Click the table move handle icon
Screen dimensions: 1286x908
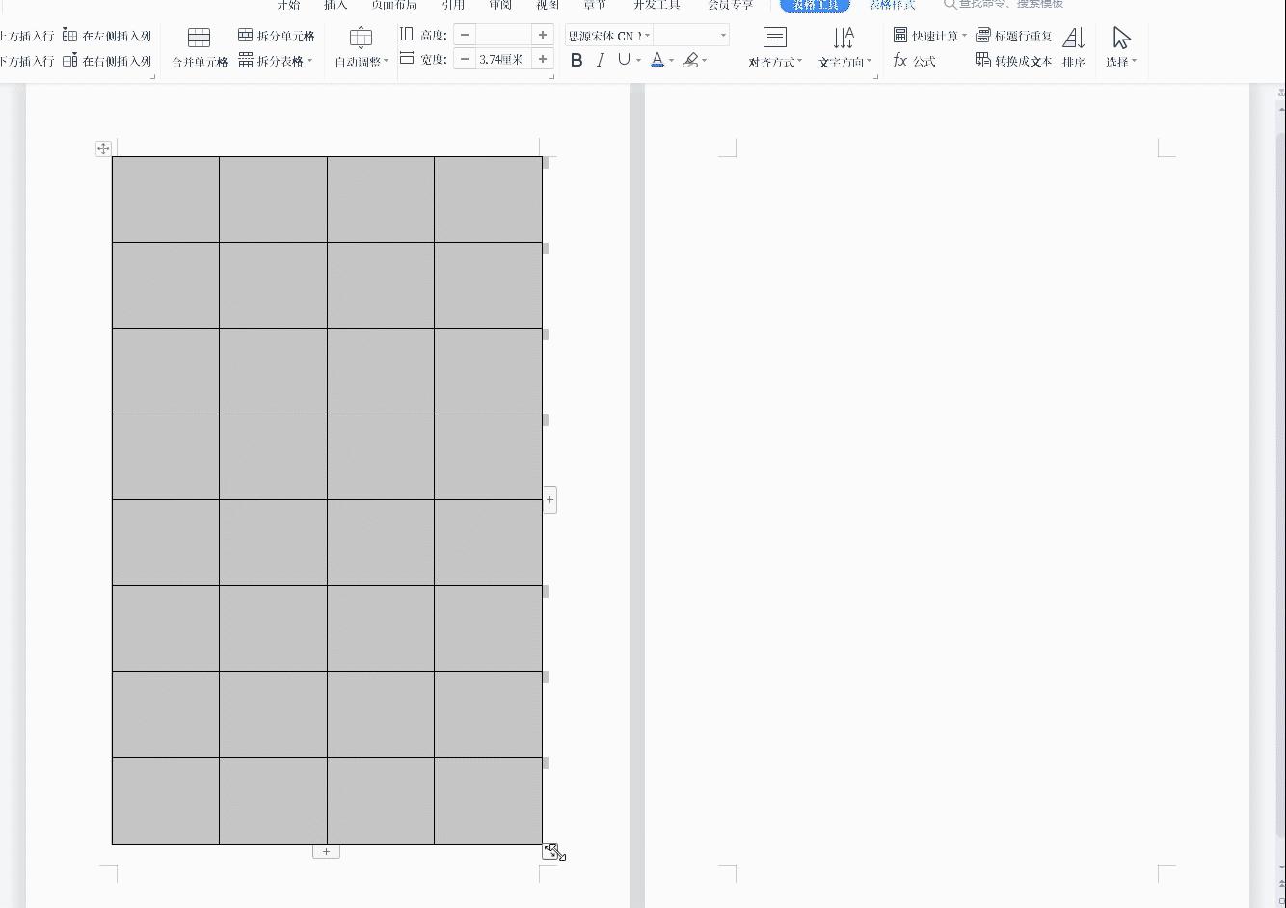tap(103, 148)
